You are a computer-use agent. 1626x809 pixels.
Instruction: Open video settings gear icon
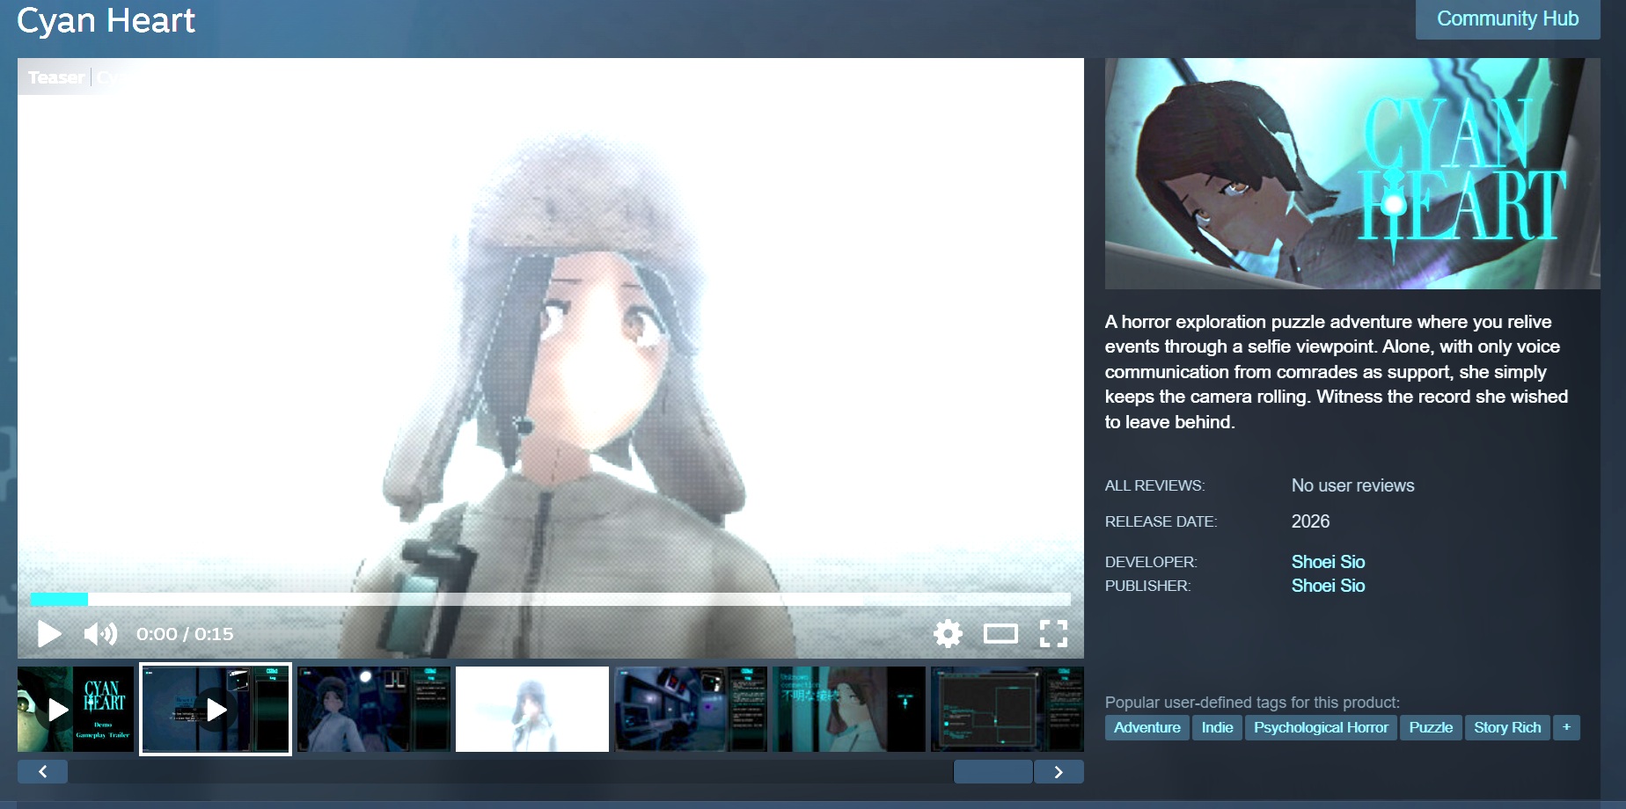(948, 633)
